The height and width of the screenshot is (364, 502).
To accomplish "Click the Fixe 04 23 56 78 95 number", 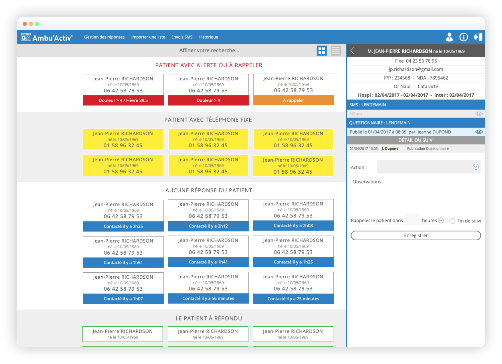I will coord(416,61).
